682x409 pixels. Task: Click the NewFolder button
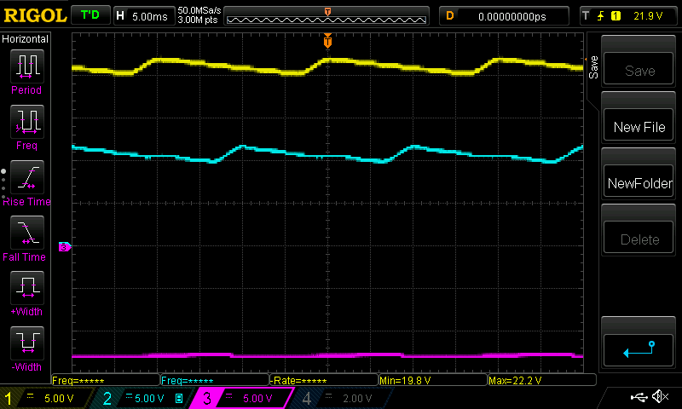639,183
